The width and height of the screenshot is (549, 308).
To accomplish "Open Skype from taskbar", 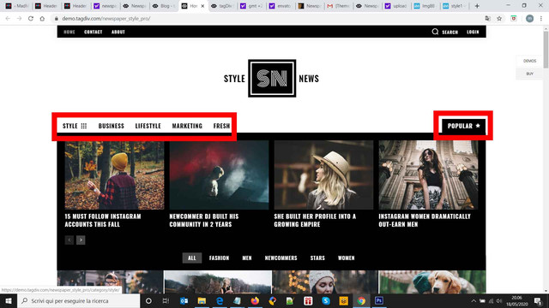I will [x=326, y=300].
